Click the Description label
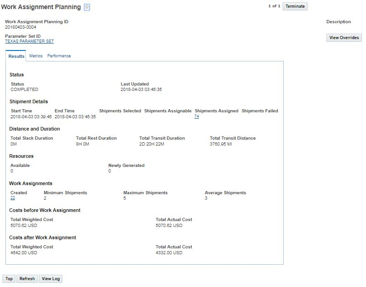366x287 pixels. click(338, 22)
